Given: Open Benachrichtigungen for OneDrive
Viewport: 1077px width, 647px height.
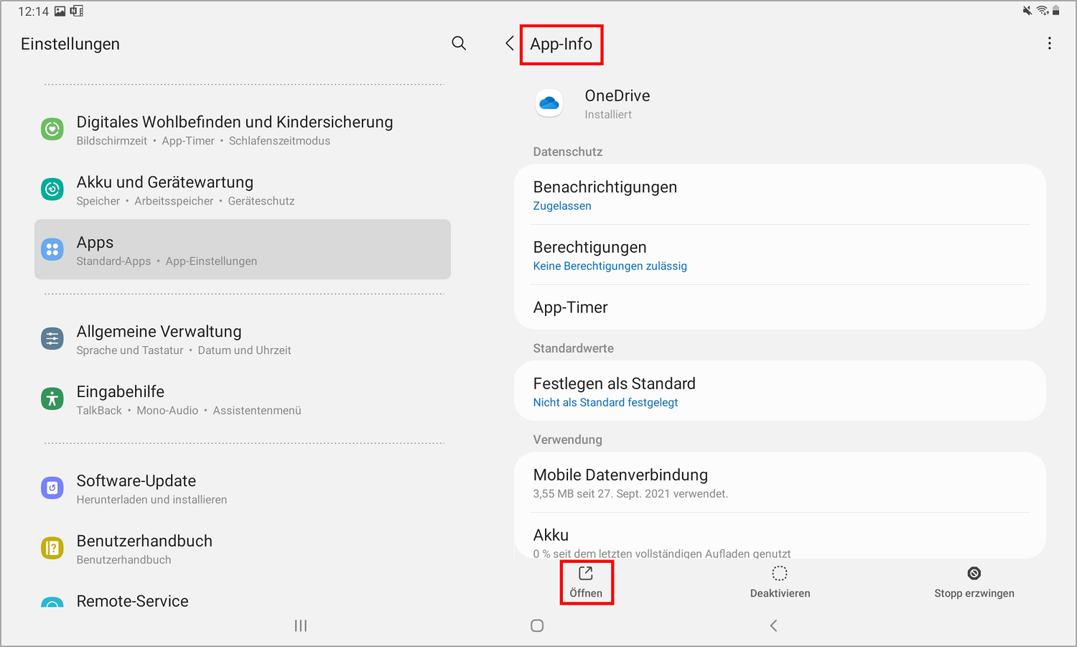Looking at the screenshot, I should click(780, 195).
